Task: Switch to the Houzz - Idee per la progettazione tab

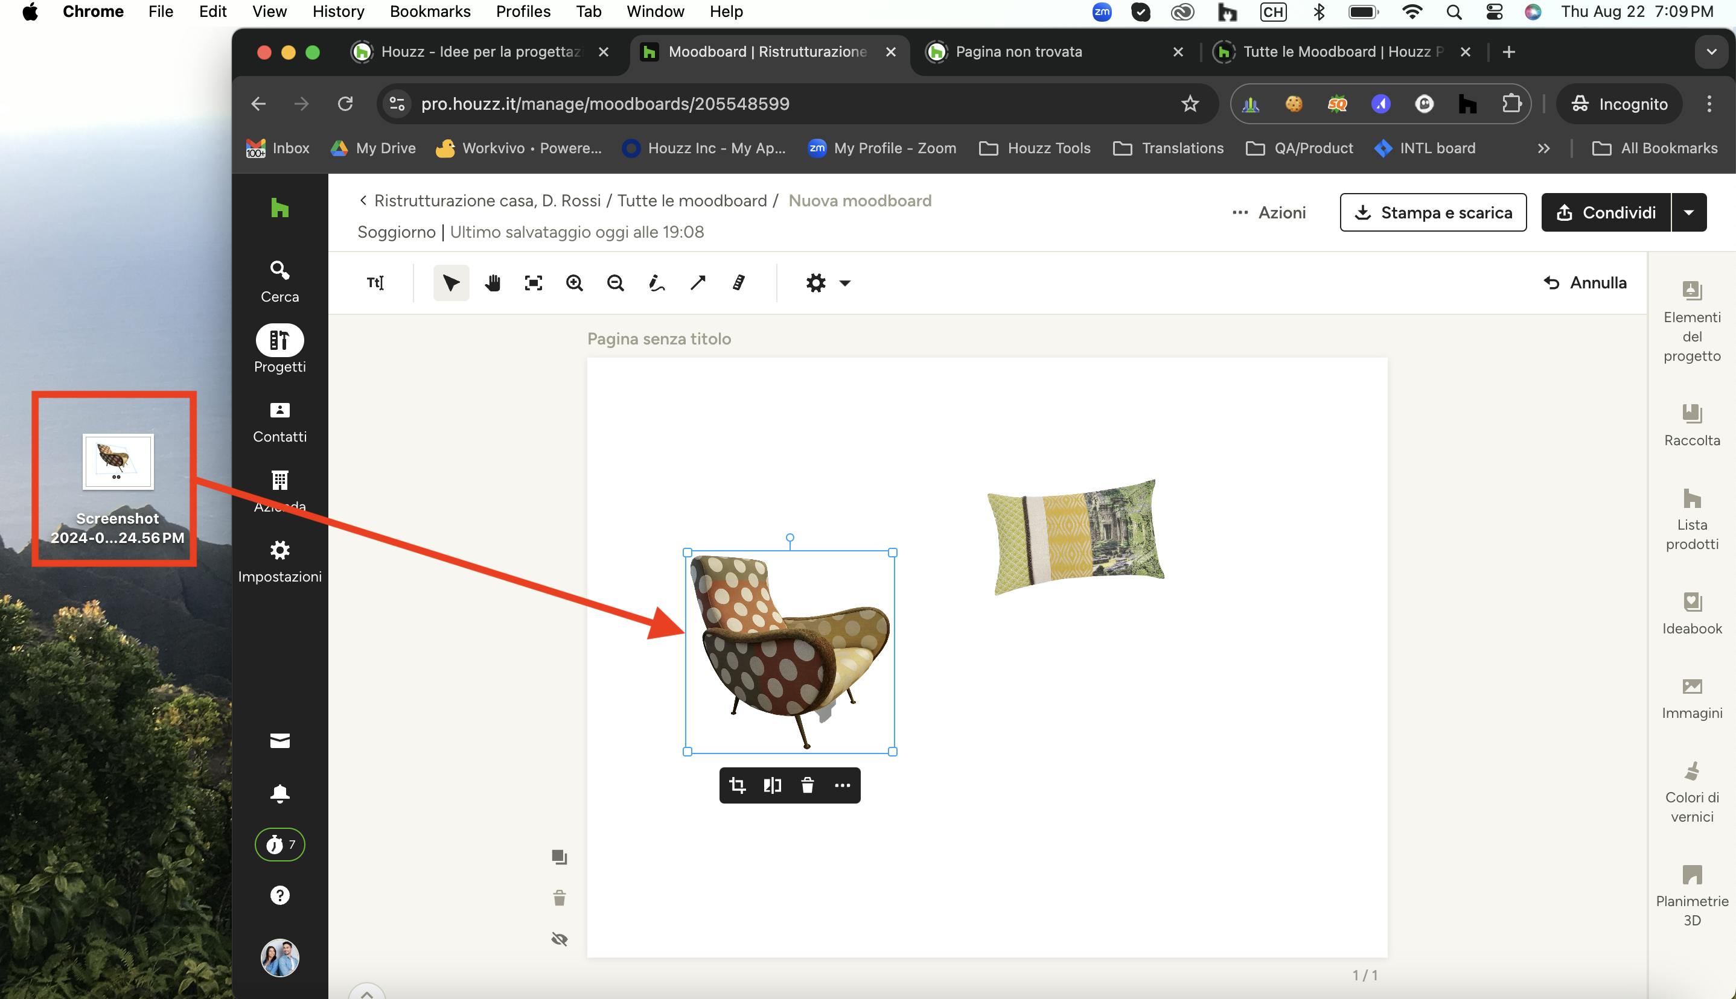Action: tap(480, 52)
